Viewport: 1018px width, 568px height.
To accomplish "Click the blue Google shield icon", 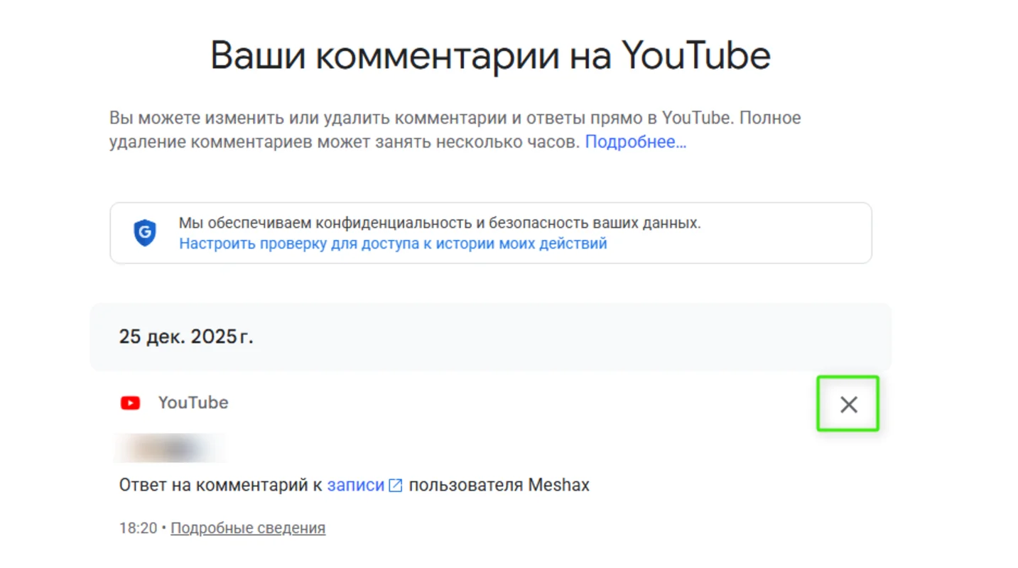I will (x=145, y=233).
